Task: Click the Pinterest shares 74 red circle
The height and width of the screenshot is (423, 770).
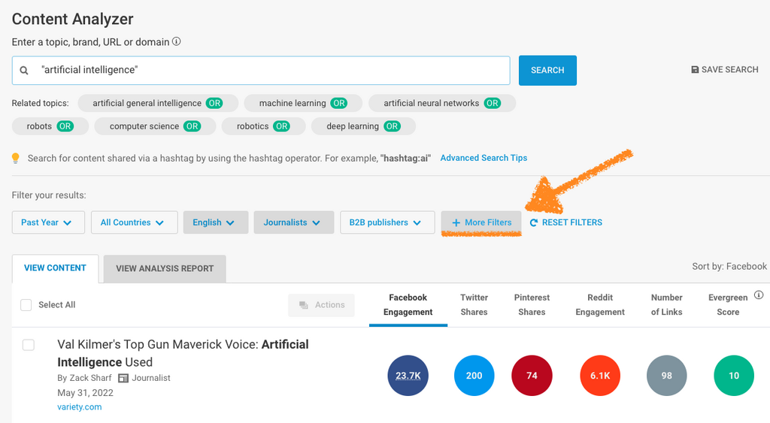Action: coord(532,376)
